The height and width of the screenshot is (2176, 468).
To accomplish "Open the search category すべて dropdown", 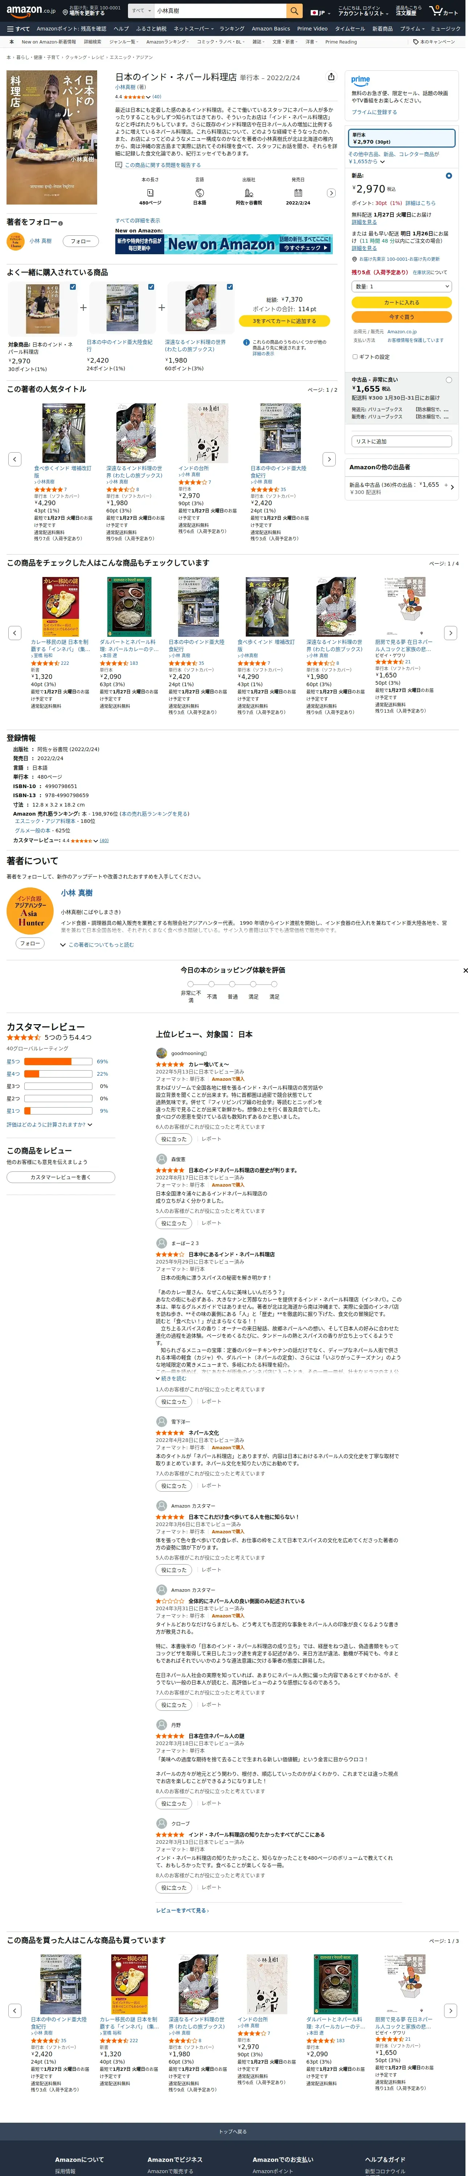I will 140,11.
